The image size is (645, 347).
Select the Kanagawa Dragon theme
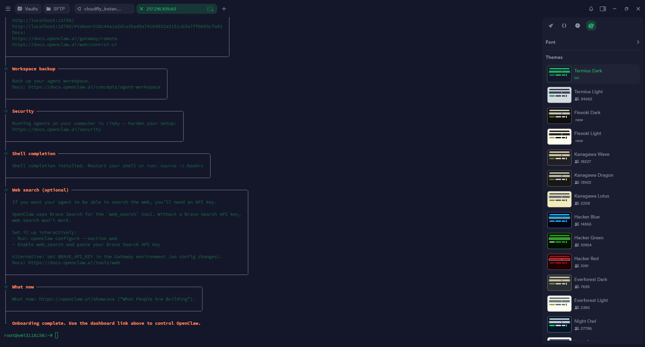592,178
